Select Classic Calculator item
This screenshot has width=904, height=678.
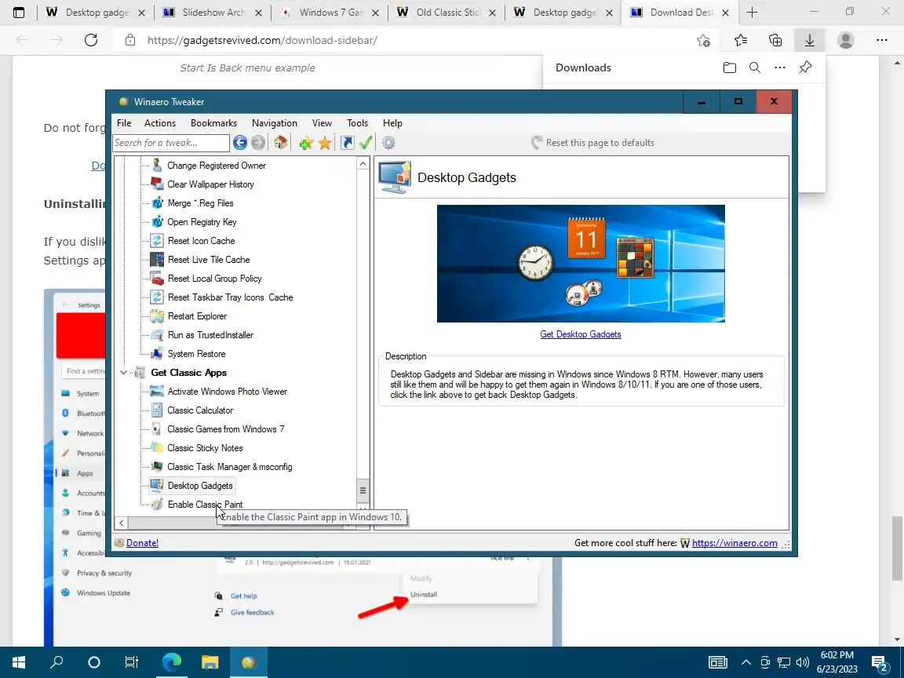click(x=200, y=410)
